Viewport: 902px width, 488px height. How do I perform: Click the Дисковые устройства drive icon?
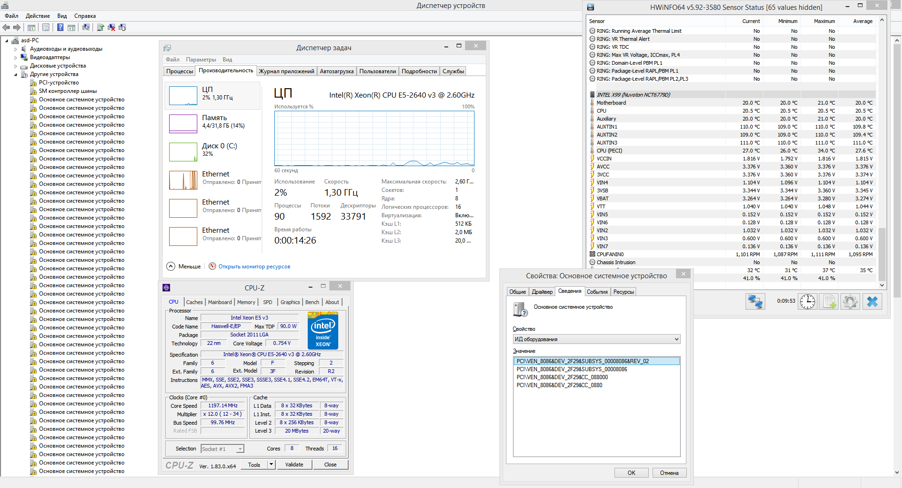(x=24, y=66)
